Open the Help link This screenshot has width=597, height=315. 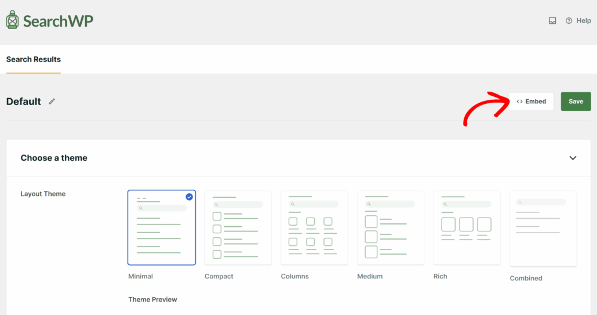pos(578,20)
